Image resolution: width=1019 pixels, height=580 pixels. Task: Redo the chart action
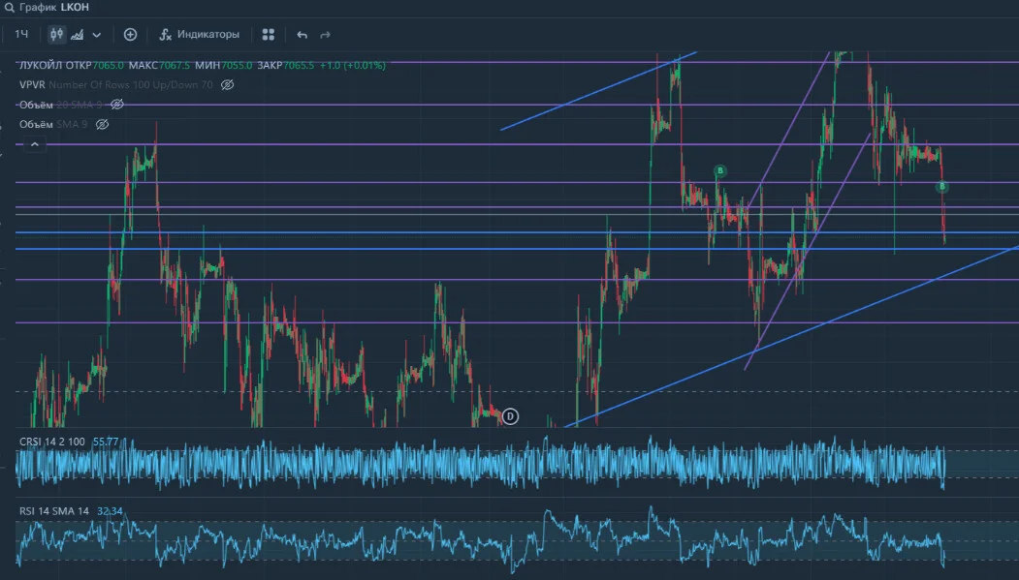click(x=325, y=35)
